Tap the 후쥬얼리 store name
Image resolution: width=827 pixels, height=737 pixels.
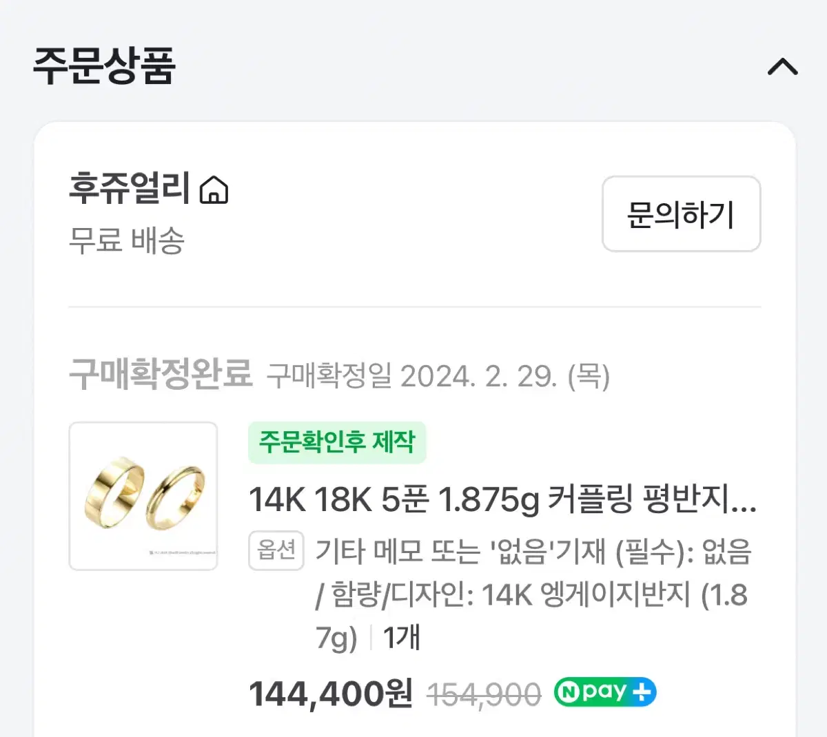click(129, 188)
